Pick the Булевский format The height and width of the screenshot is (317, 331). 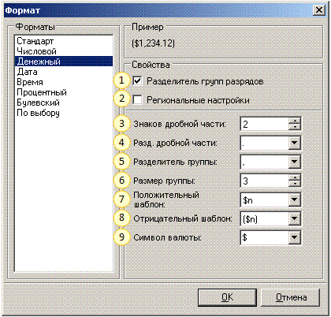point(64,103)
